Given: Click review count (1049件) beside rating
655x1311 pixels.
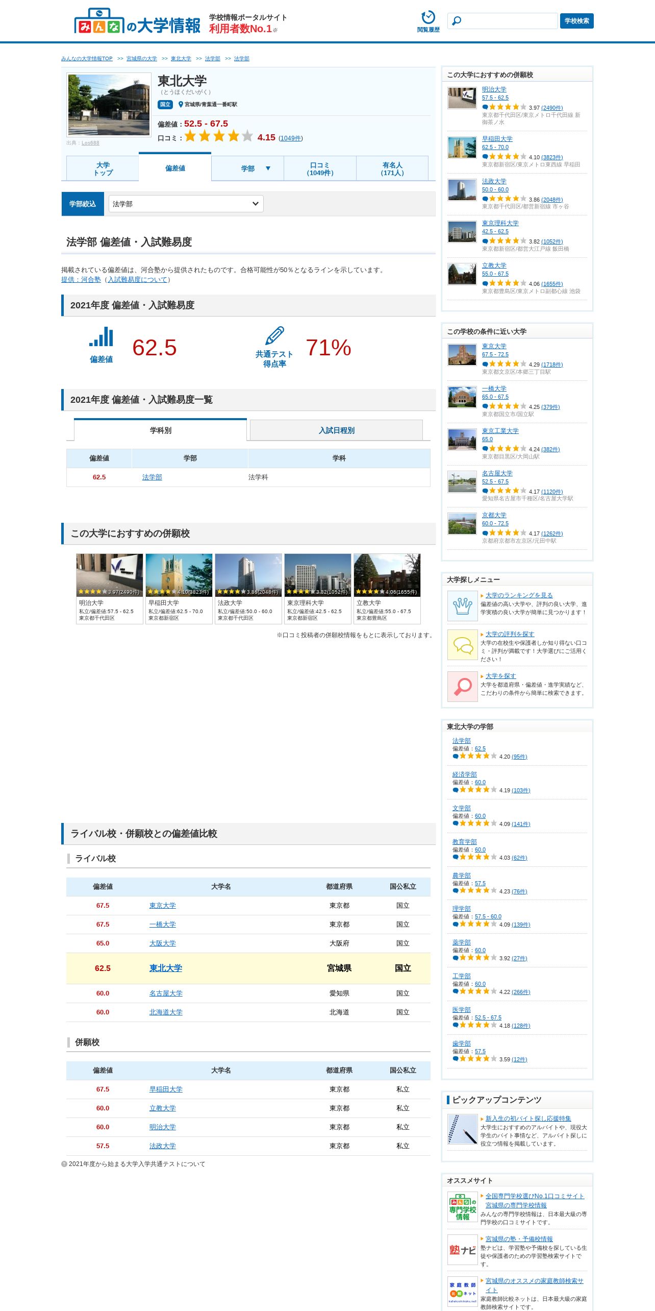Looking at the screenshot, I should pyautogui.click(x=291, y=138).
